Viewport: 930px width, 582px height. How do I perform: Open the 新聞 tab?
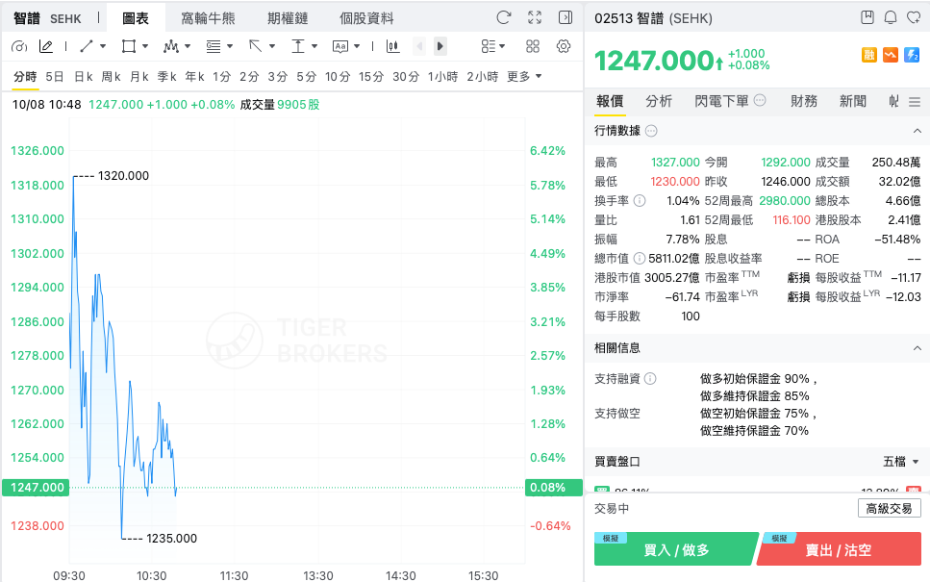tap(853, 101)
